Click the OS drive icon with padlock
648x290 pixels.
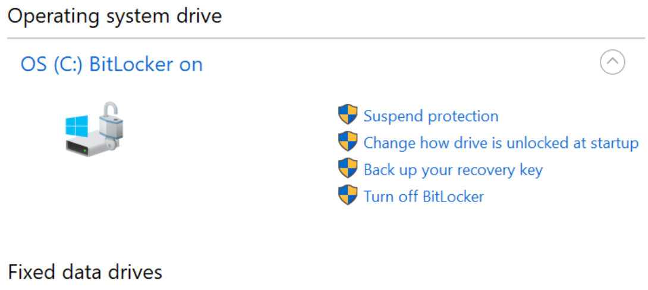coord(95,130)
